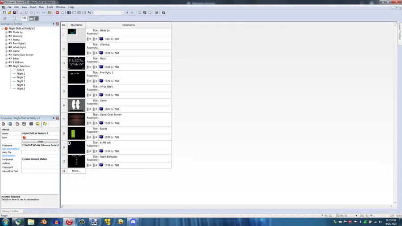Select the Extras frame thumbnail with green bar
The image size is (402, 226).
pyautogui.click(x=76, y=133)
